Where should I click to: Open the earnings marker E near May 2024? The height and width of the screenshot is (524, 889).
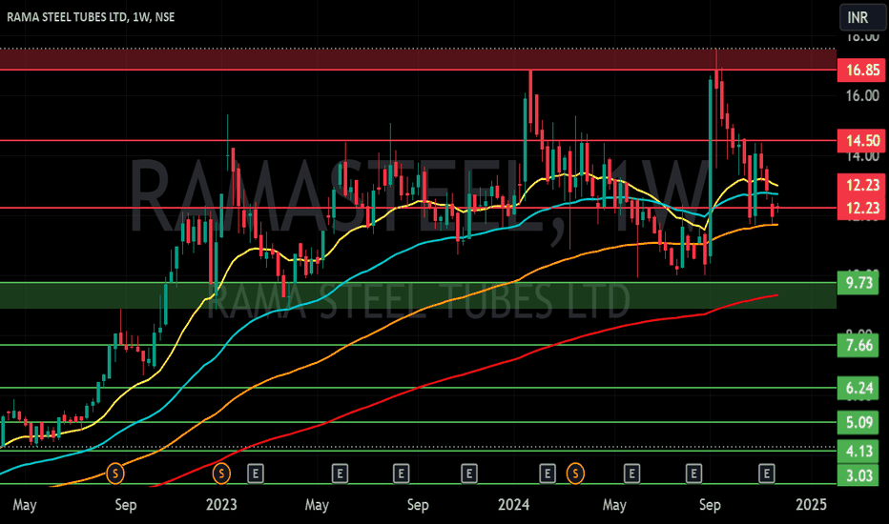tap(631, 473)
